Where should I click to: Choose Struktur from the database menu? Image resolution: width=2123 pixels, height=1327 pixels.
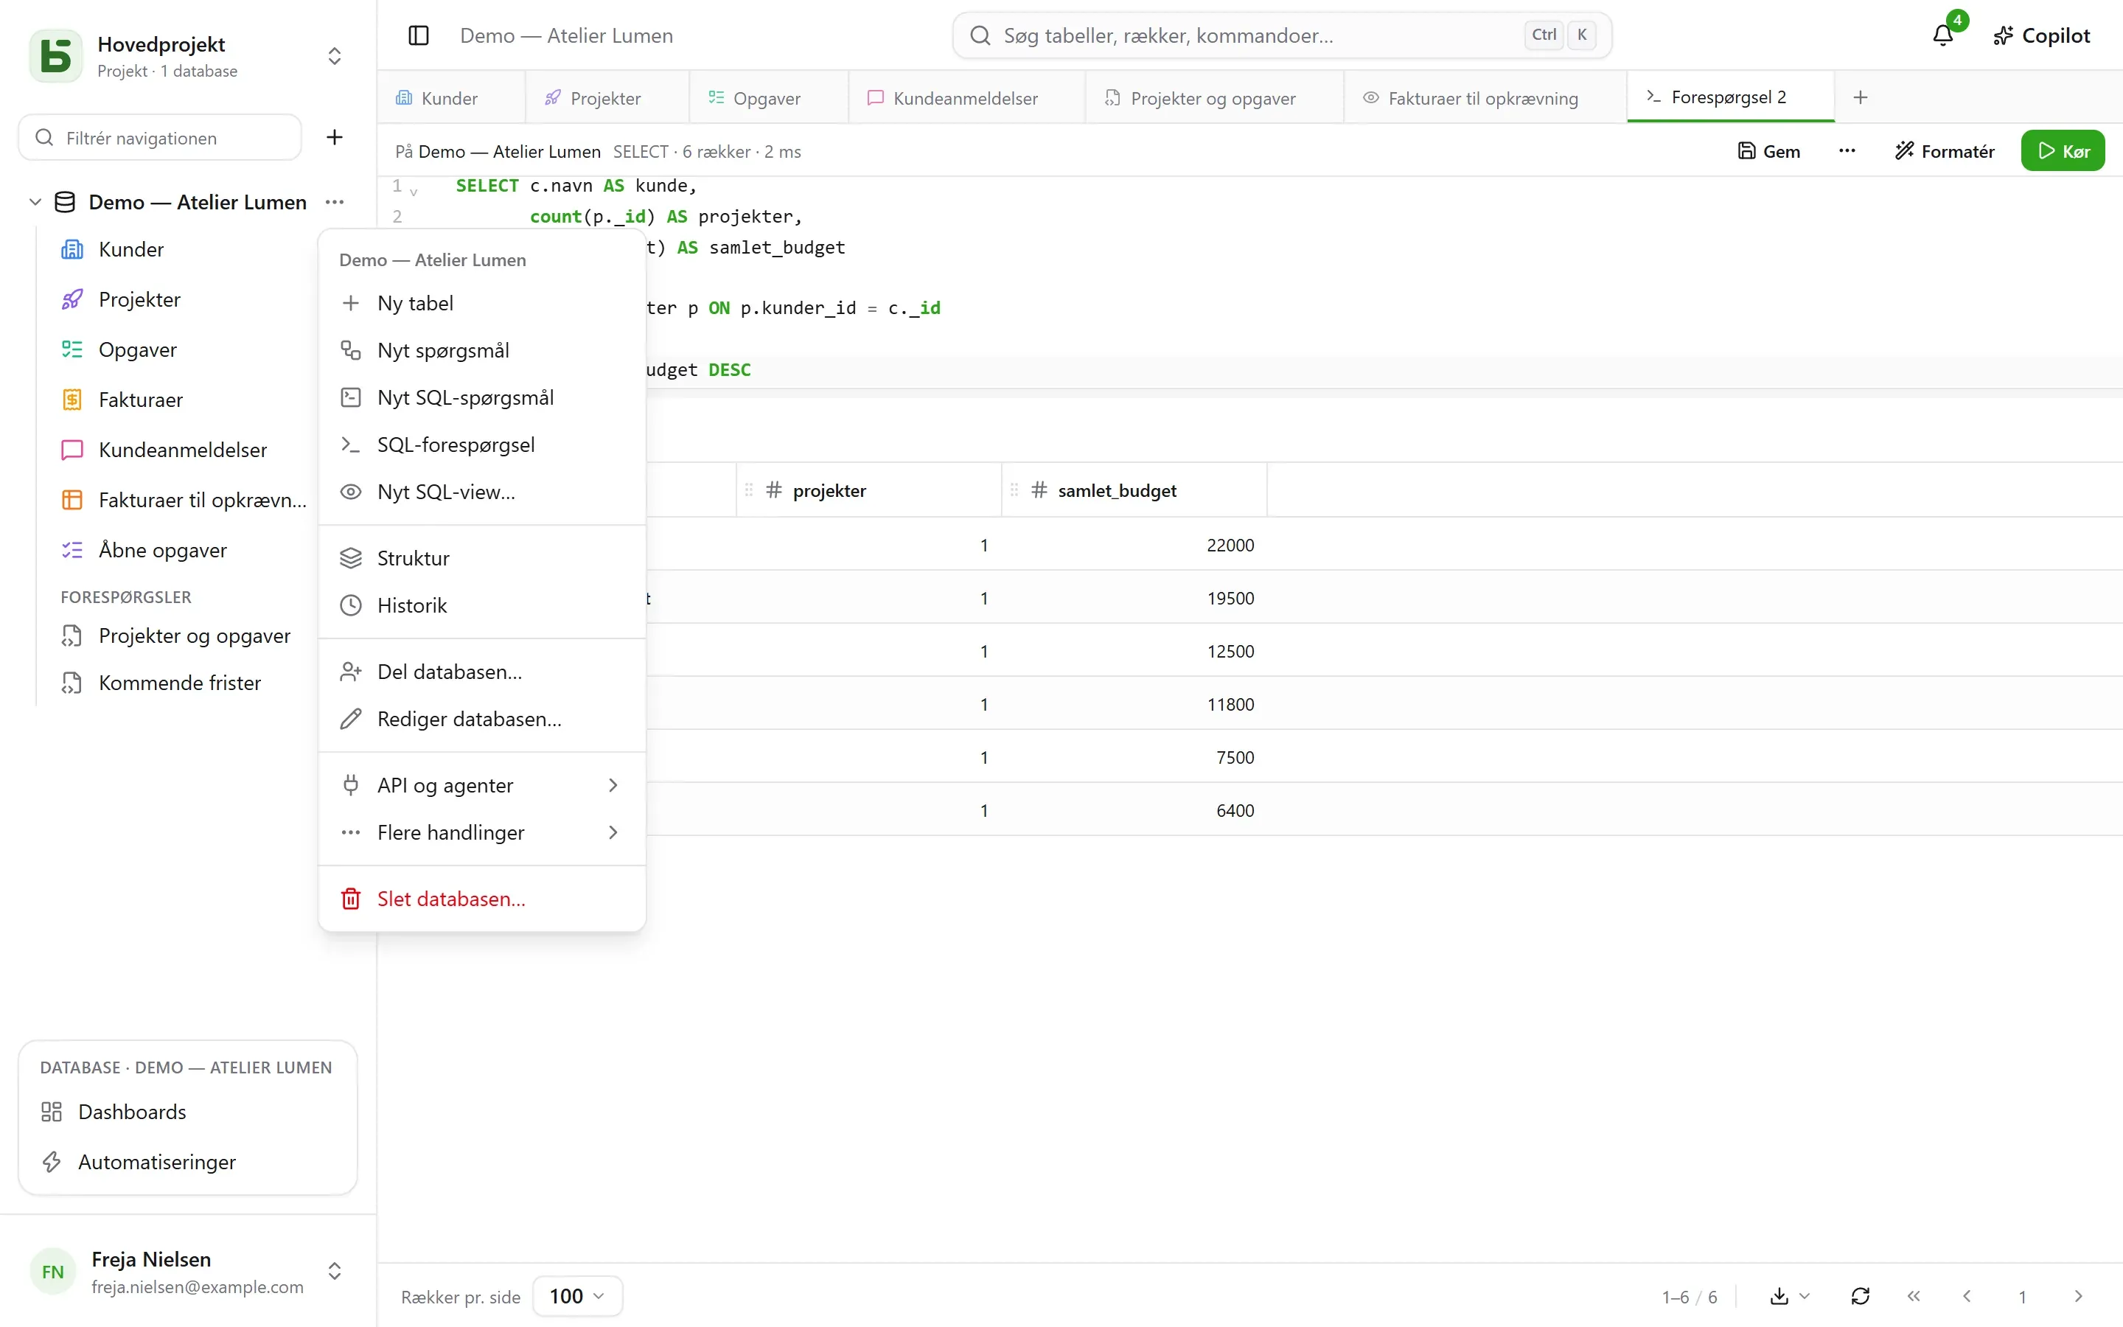[x=481, y=558]
